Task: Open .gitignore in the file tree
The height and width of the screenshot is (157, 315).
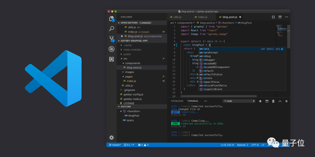Action: 142,90
